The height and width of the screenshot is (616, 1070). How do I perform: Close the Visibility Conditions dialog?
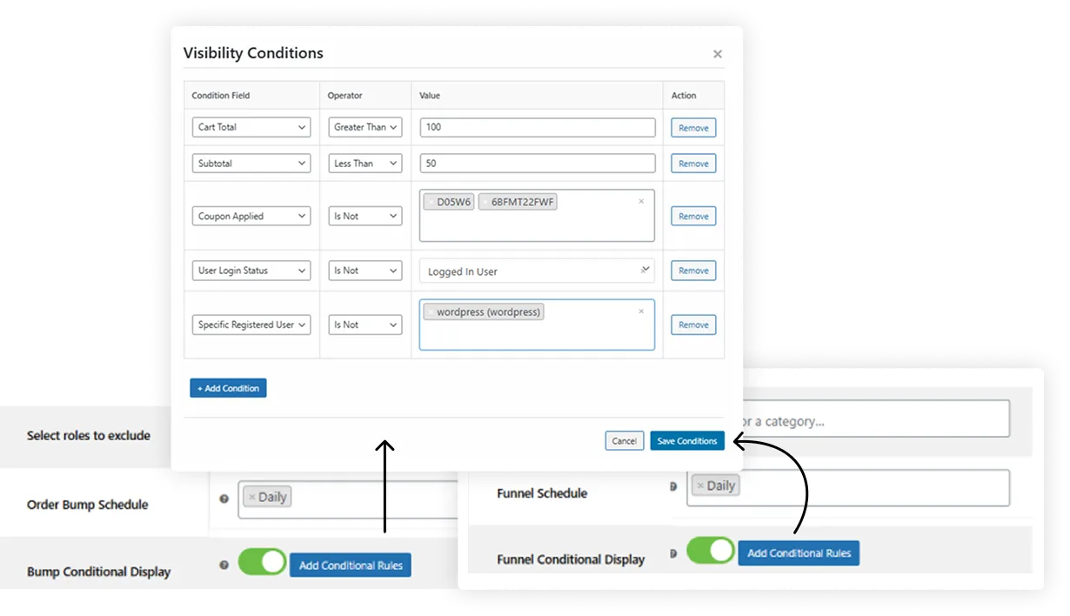pyautogui.click(x=718, y=53)
